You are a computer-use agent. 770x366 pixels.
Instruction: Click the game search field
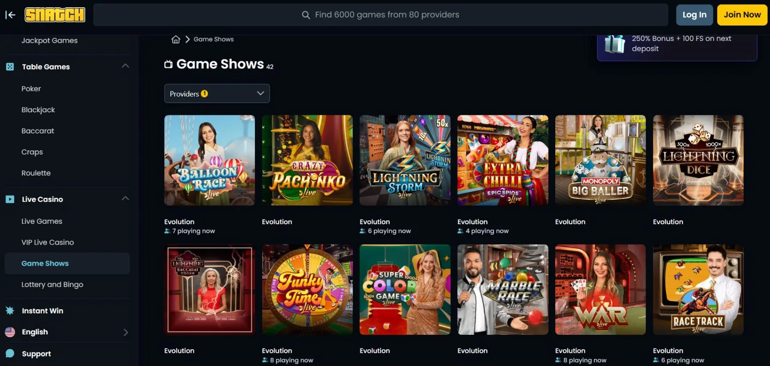[381, 15]
